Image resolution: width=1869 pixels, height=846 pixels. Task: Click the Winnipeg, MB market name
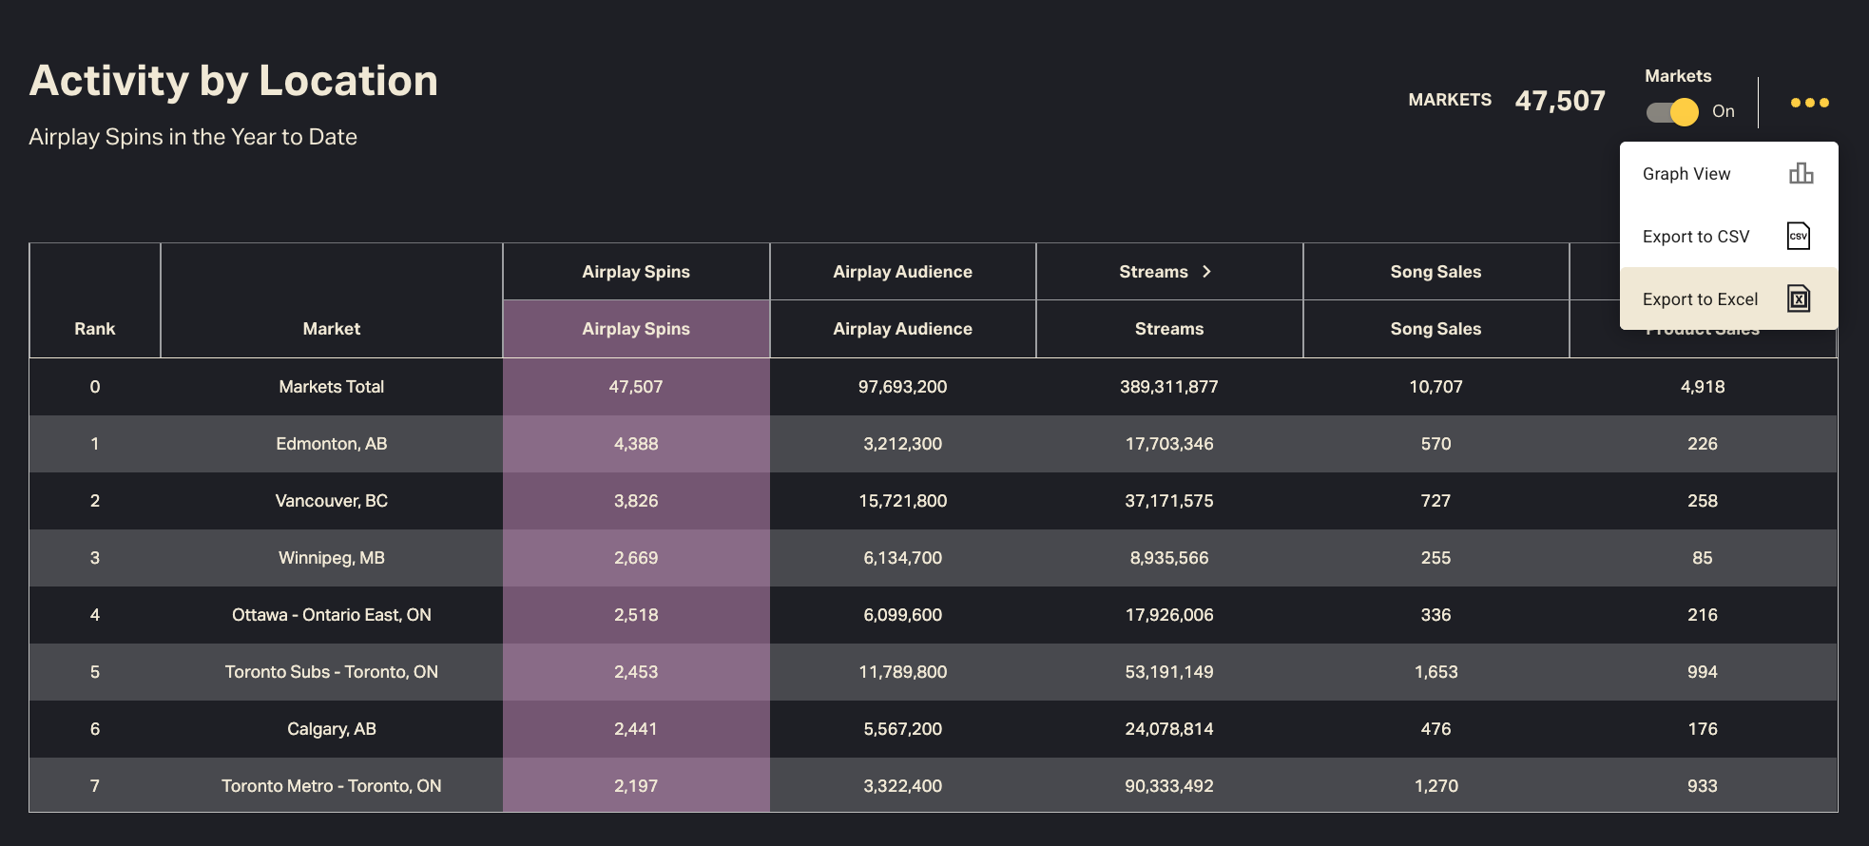click(331, 558)
